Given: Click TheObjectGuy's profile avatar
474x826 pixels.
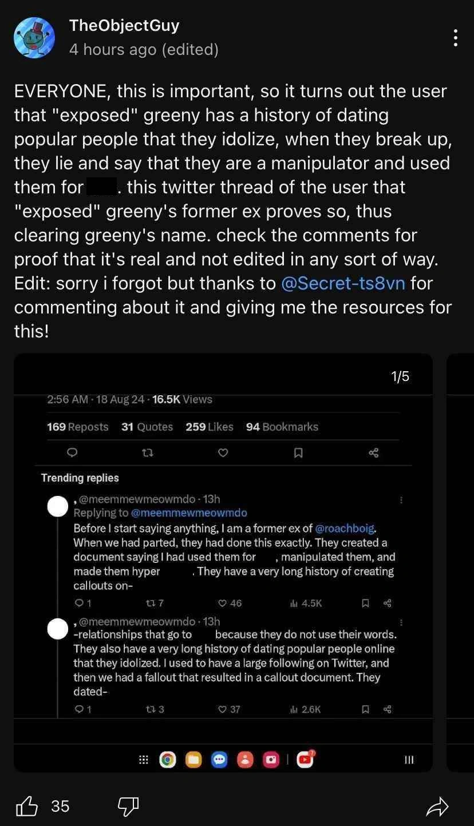Looking at the screenshot, I should tap(34, 37).
